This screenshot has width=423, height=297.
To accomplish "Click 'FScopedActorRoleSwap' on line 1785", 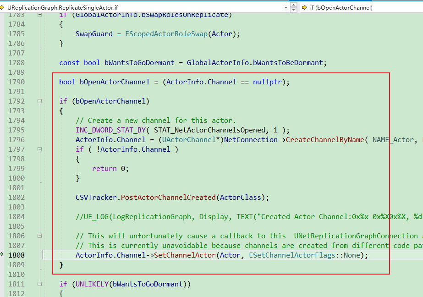I will pyautogui.click(x=166, y=34).
